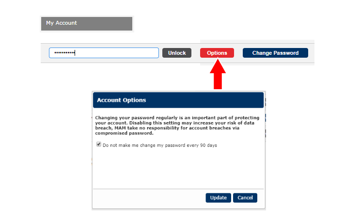This screenshot has height=223, width=345.
Task: Click the gray toolbar strip beside password field
Action: tap(45, 53)
